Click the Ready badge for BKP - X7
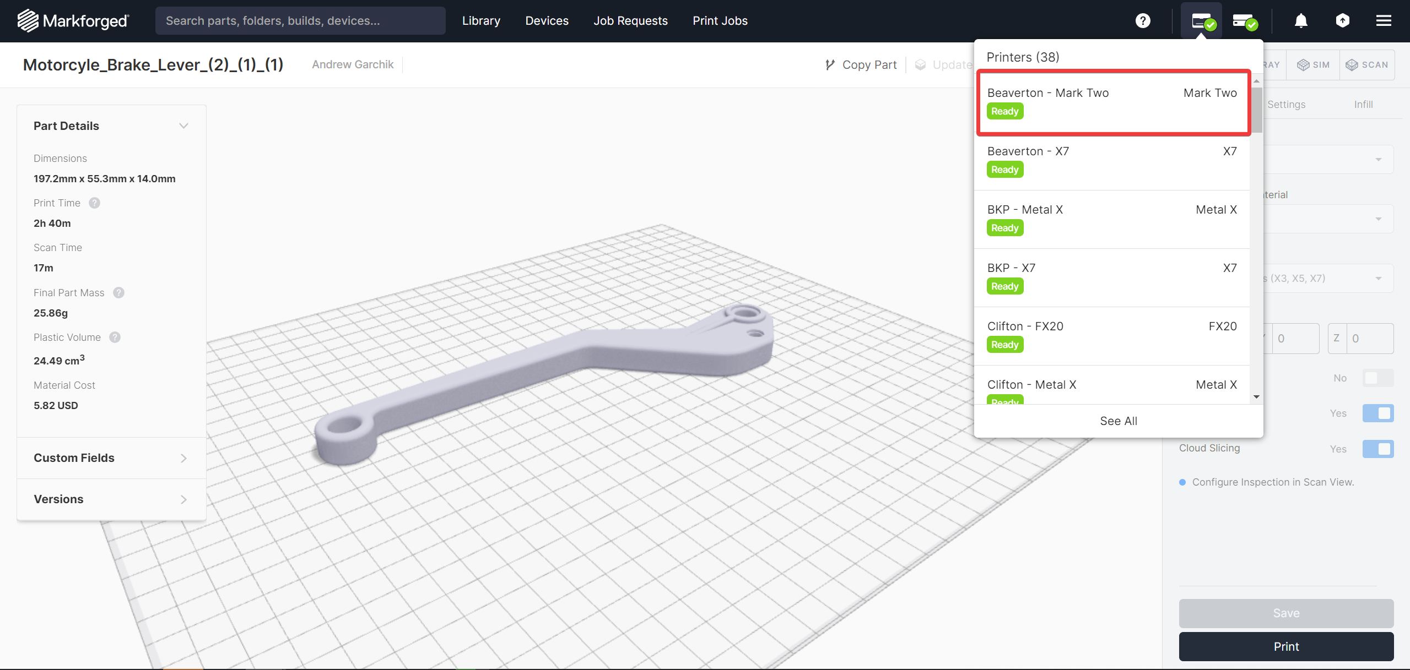 point(1005,287)
